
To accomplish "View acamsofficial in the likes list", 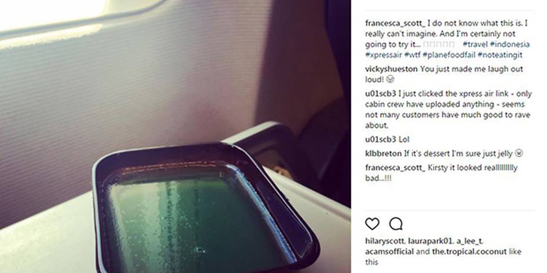I will tap(389, 252).
